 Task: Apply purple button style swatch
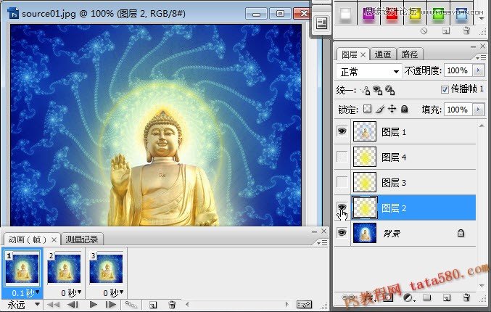point(369,15)
